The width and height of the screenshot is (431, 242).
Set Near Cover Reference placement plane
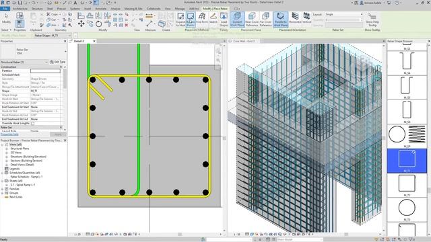[252, 19]
